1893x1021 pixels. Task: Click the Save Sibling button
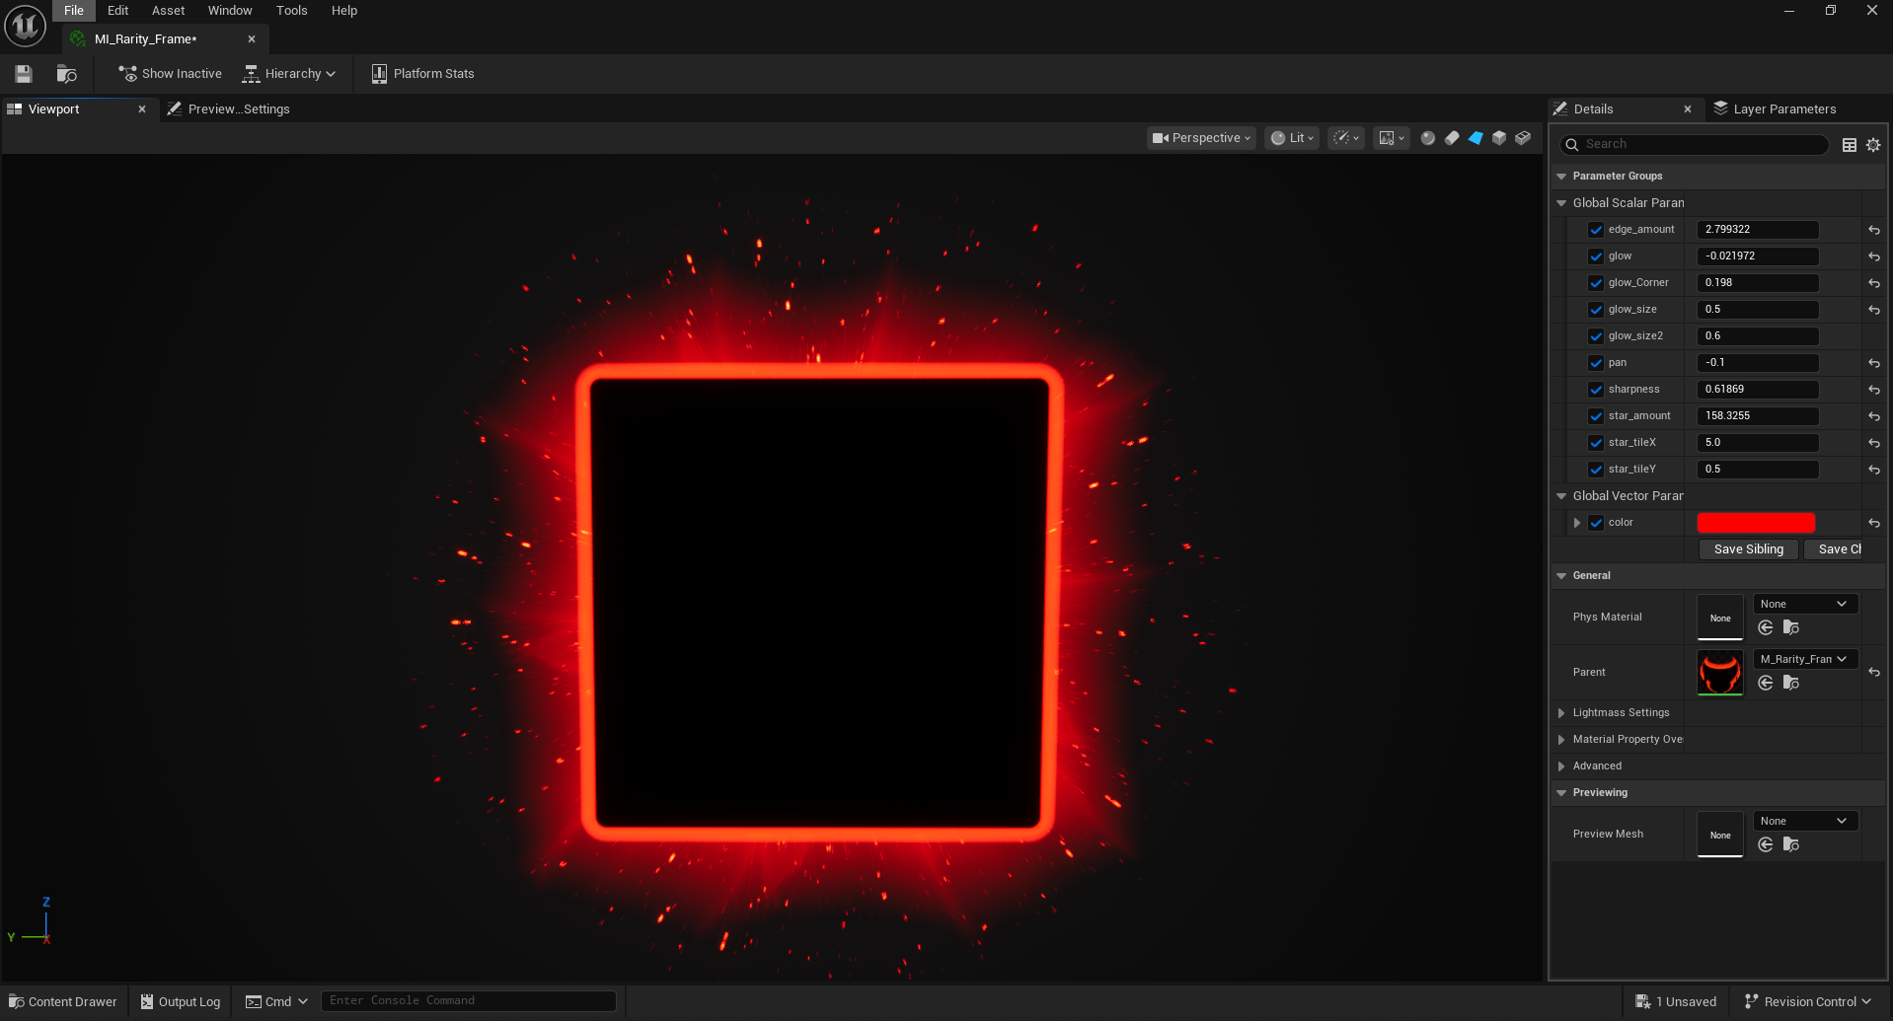coord(1748,549)
